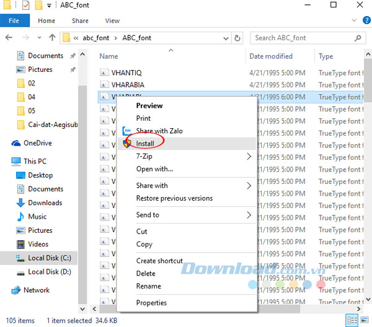Click the New folder quick access icon
This screenshot has width=372, height=327.
pyautogui.click(x=38, y=5)
